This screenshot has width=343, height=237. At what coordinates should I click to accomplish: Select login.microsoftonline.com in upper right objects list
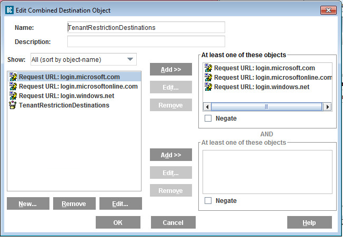pos(268,78)
